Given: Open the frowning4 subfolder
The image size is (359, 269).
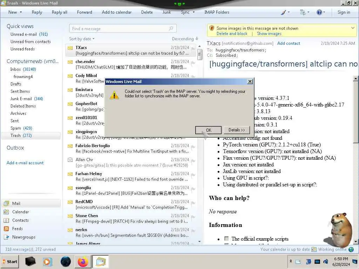Looking at the screenshot, I should [23, 77].
